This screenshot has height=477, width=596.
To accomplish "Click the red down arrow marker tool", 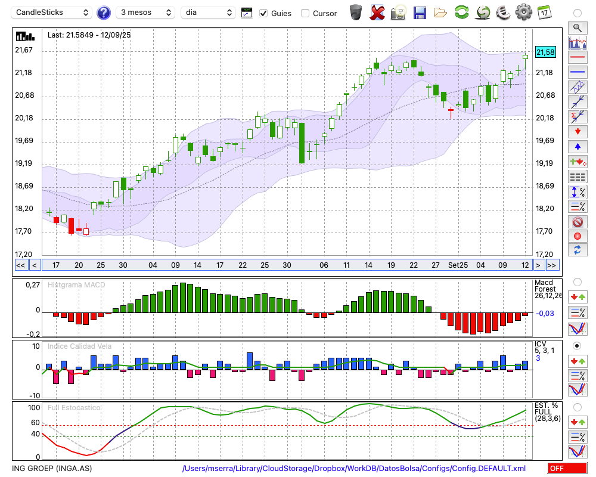I will click(578, 132).
